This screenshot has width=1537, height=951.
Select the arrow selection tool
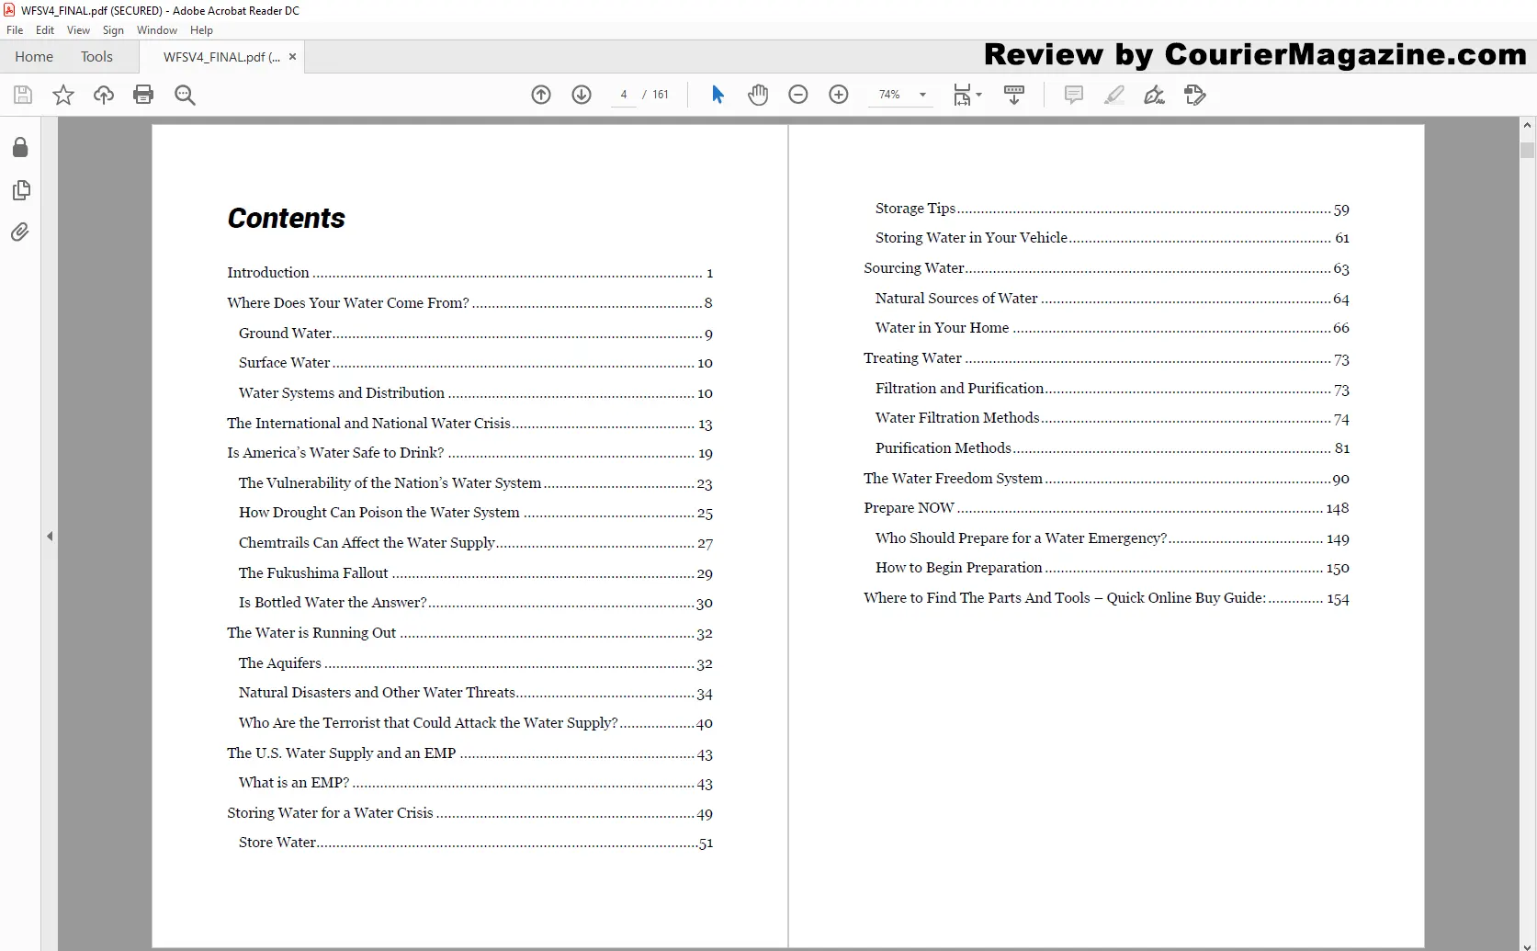click(x=718, y=95)
